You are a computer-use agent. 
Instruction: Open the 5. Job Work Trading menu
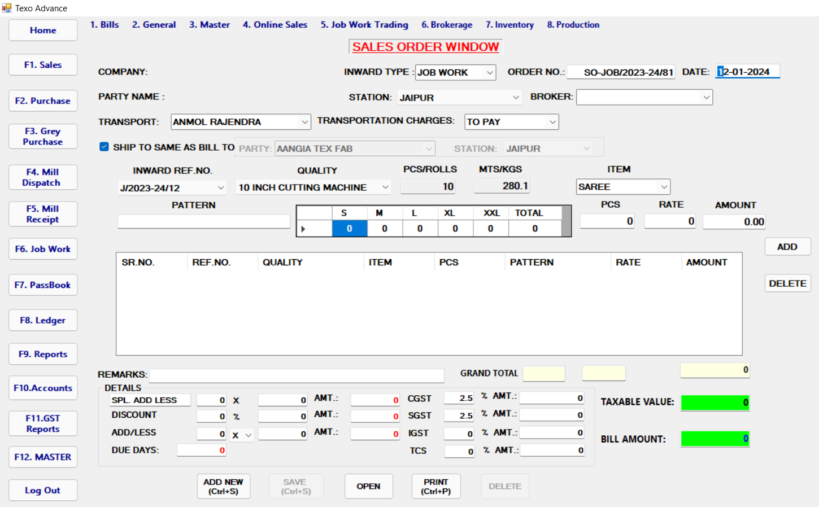coord(364,25)
